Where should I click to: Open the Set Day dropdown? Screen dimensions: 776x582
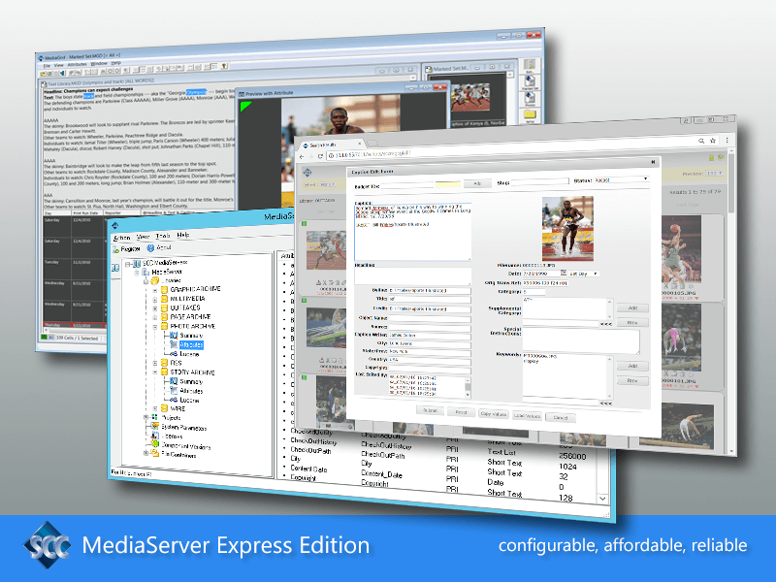584,274
